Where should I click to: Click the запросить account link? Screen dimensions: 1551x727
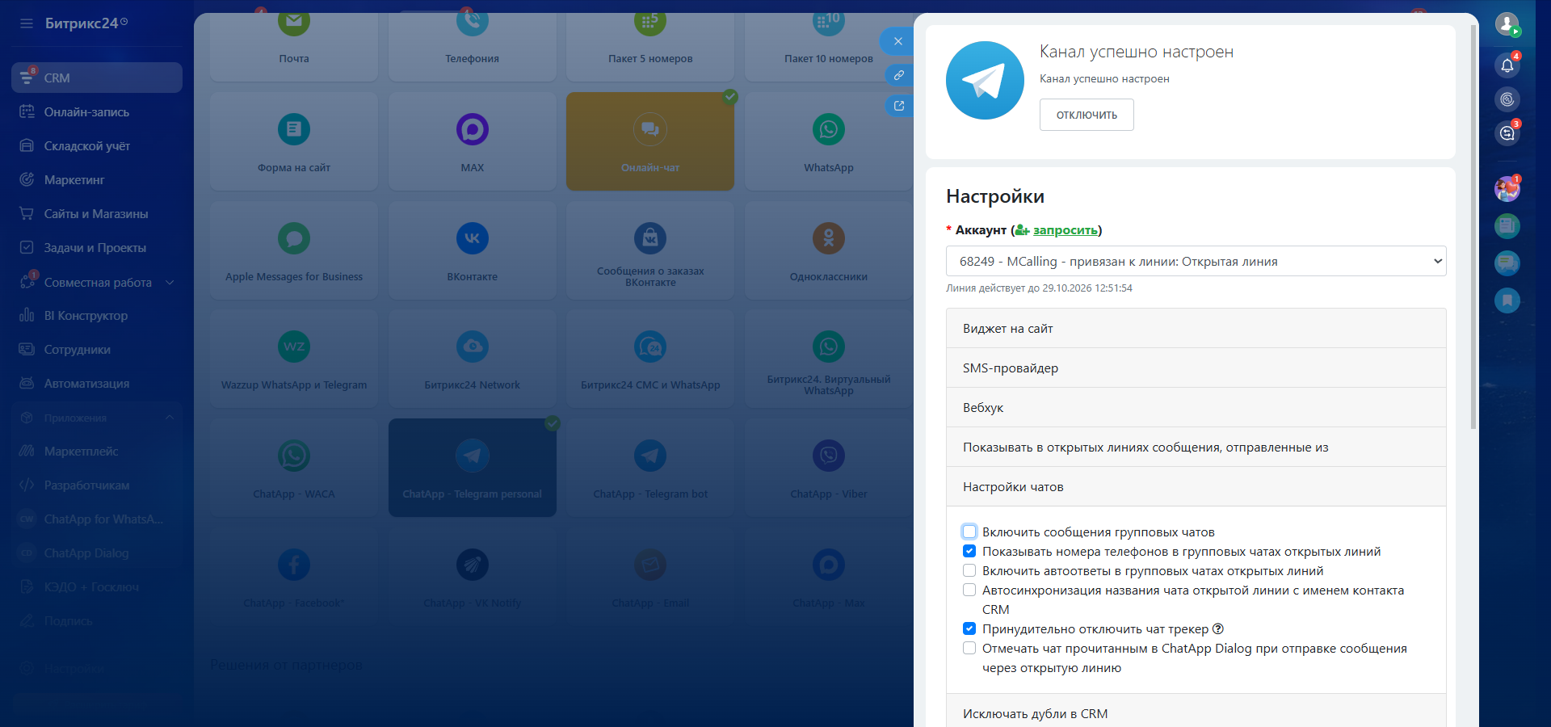tap(1065, 230)
